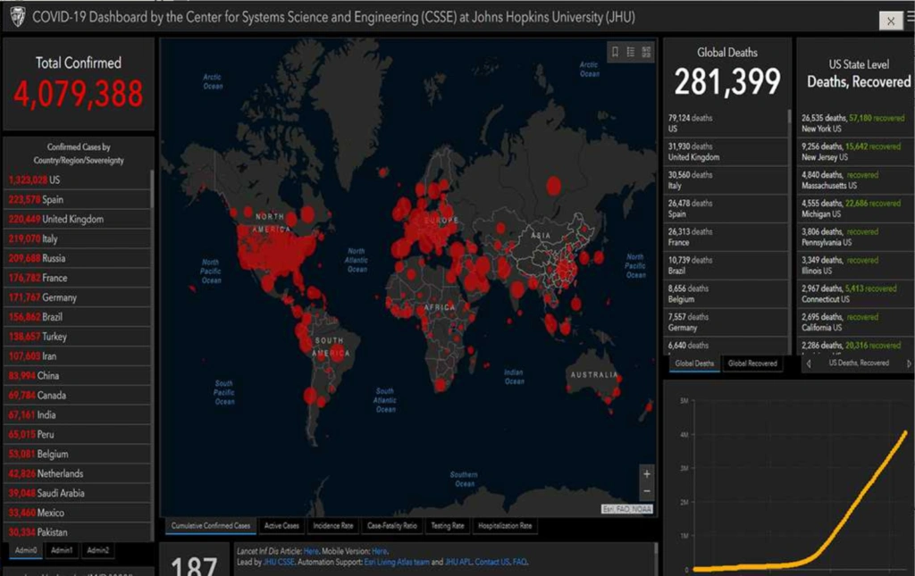Screen dimensions: 915x576
Task: Select the Admin2 tab
Action: coord(98,550)
